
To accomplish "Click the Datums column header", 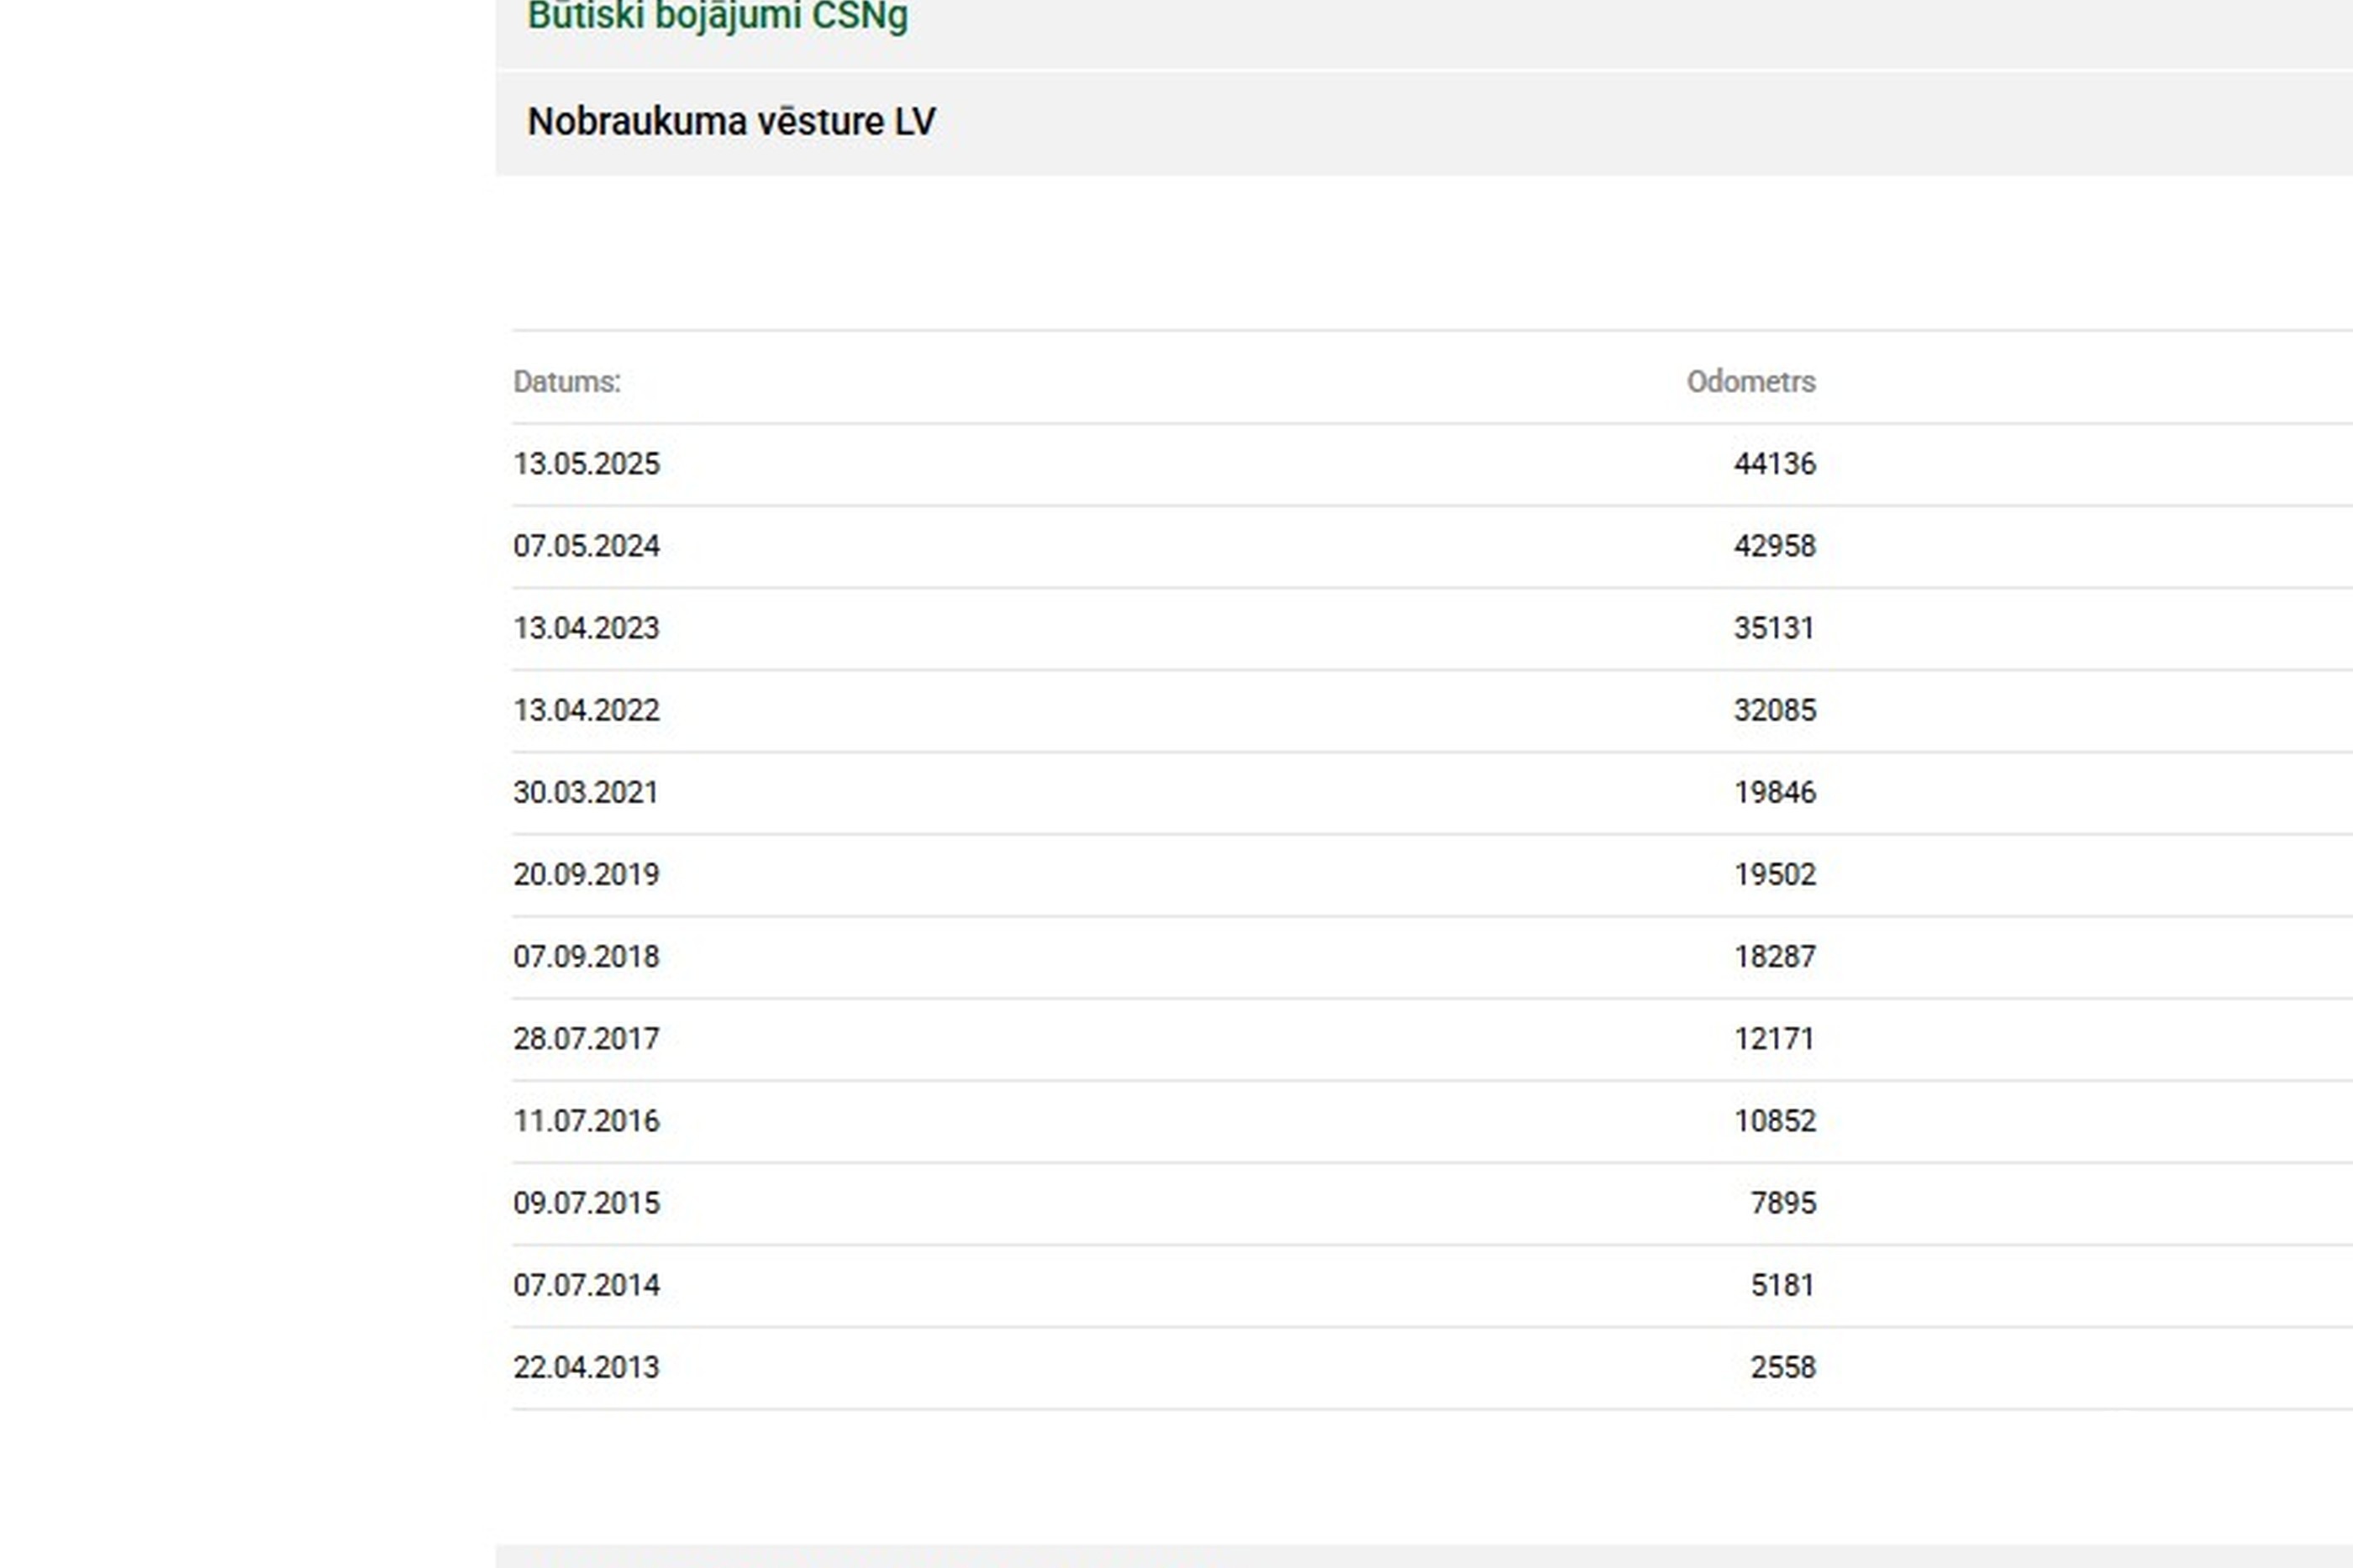I will click(566, 382).
